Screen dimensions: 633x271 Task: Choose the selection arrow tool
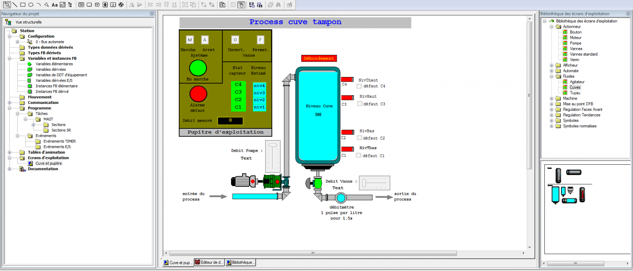(7, 5)
